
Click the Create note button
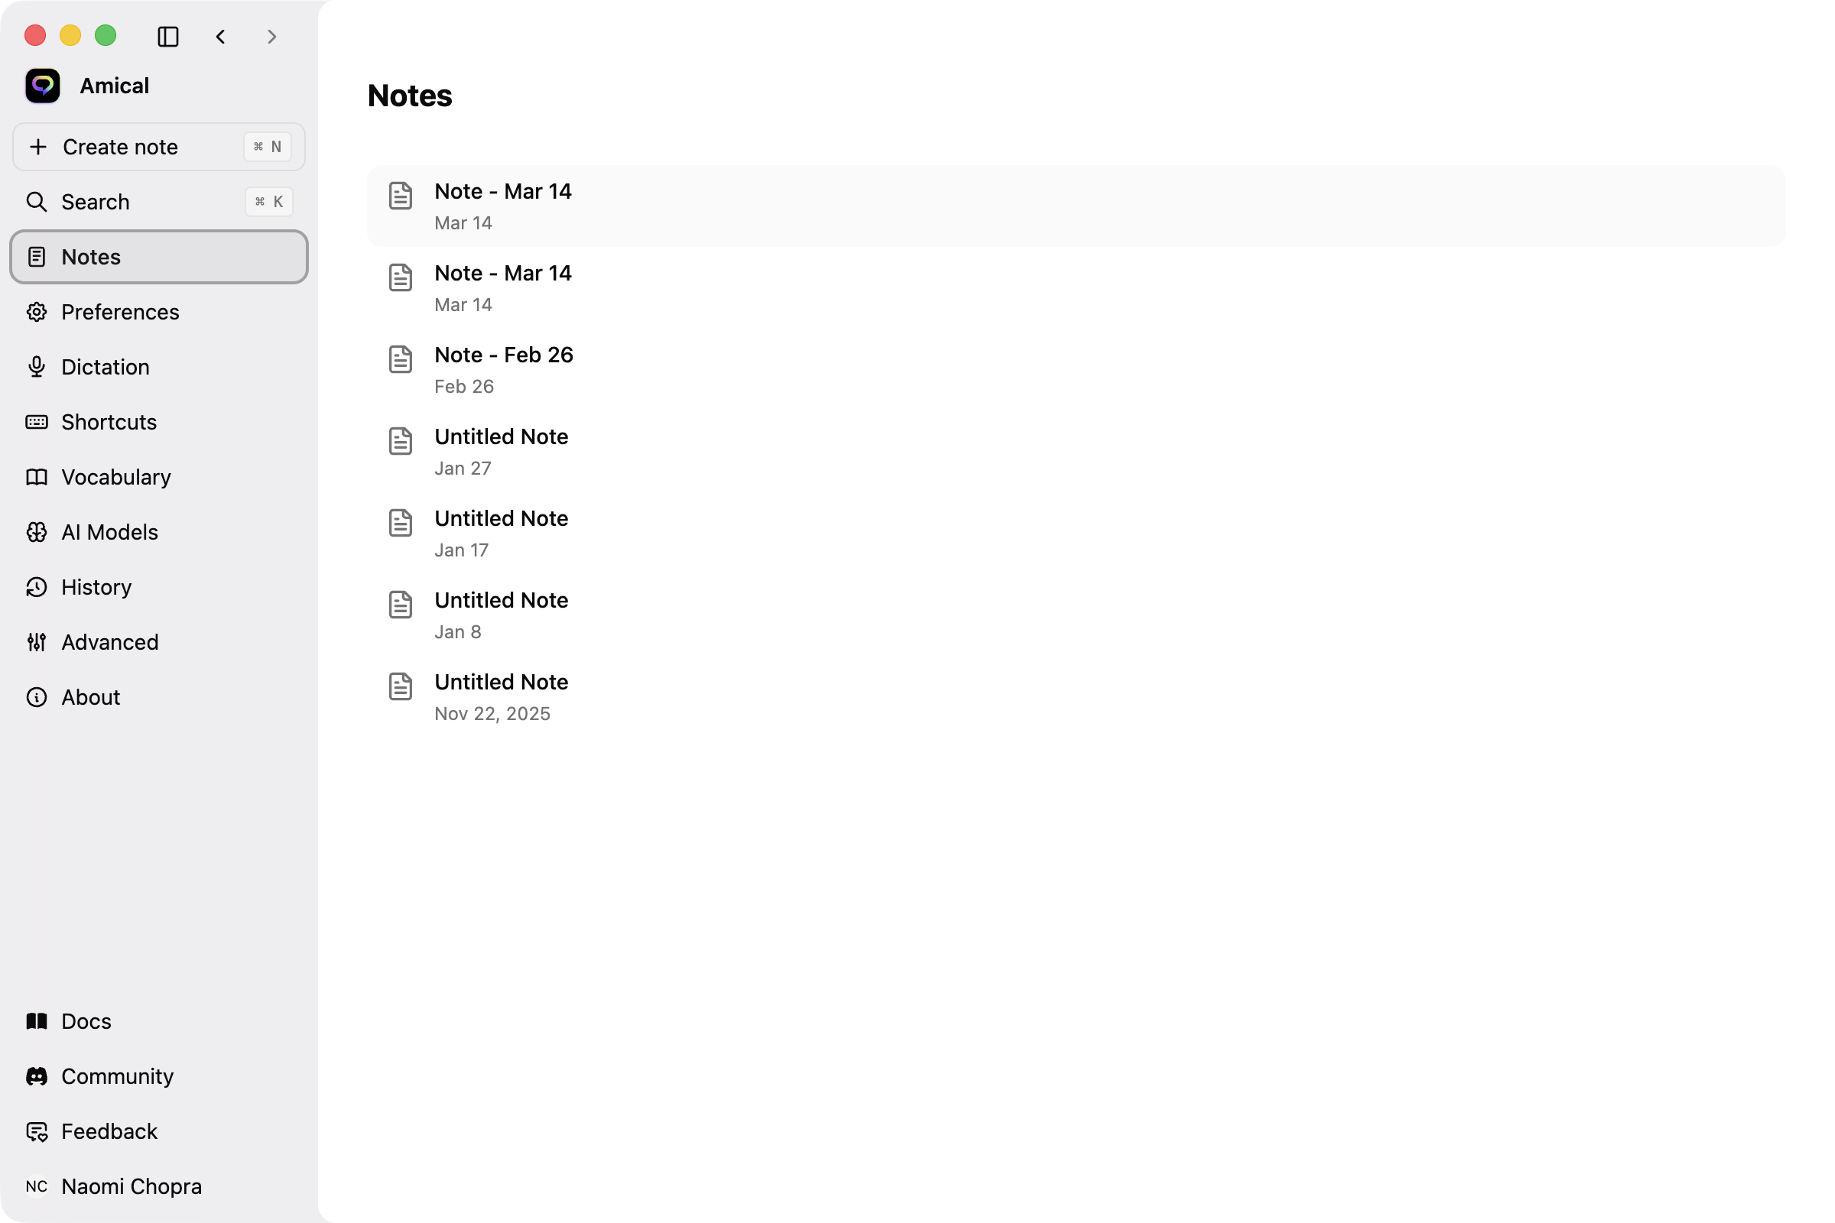[120, 147]
